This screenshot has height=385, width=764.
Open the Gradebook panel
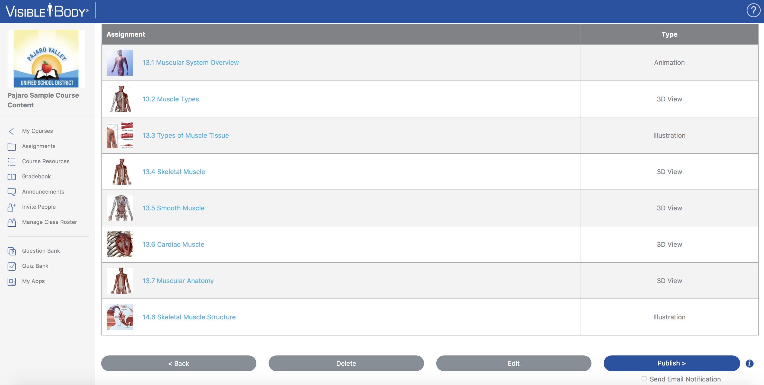pos(36,176)
